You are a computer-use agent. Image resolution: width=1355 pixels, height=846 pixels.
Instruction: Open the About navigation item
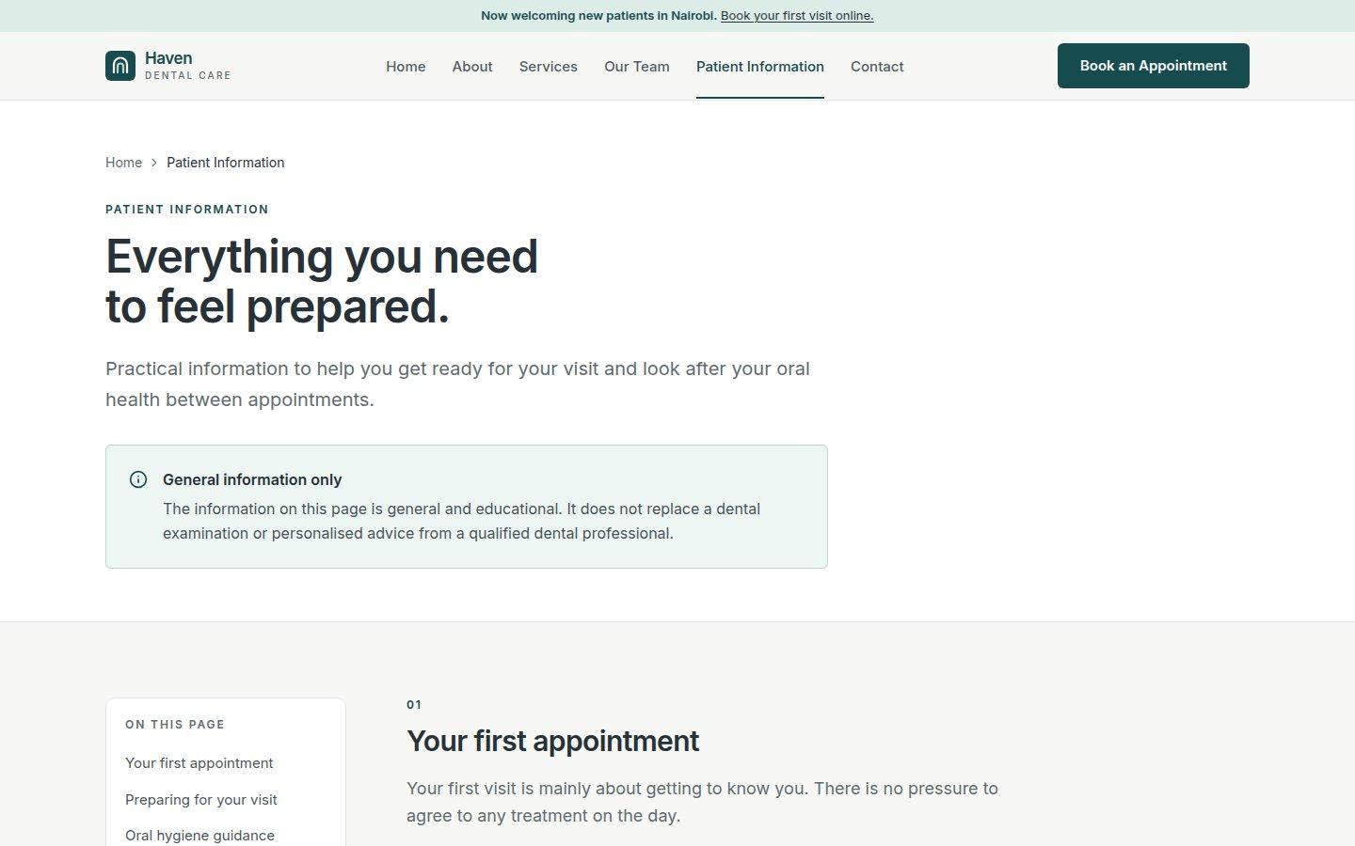click(472, 67)
